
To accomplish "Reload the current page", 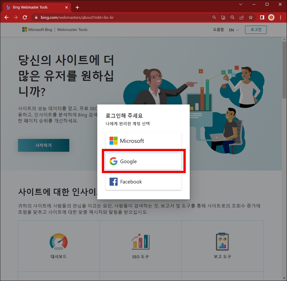I will pos(25,17).
